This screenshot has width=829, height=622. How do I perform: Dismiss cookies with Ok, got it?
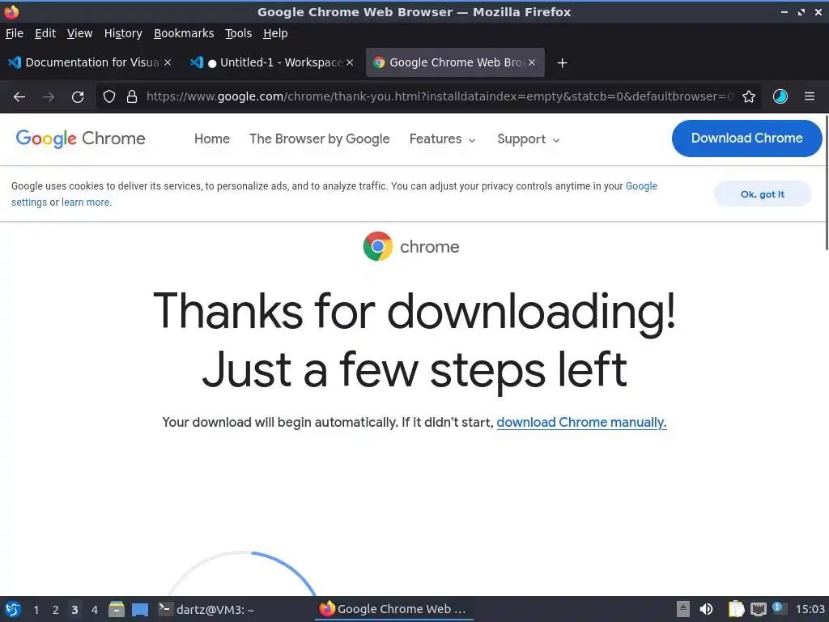(x=763, y=194)
